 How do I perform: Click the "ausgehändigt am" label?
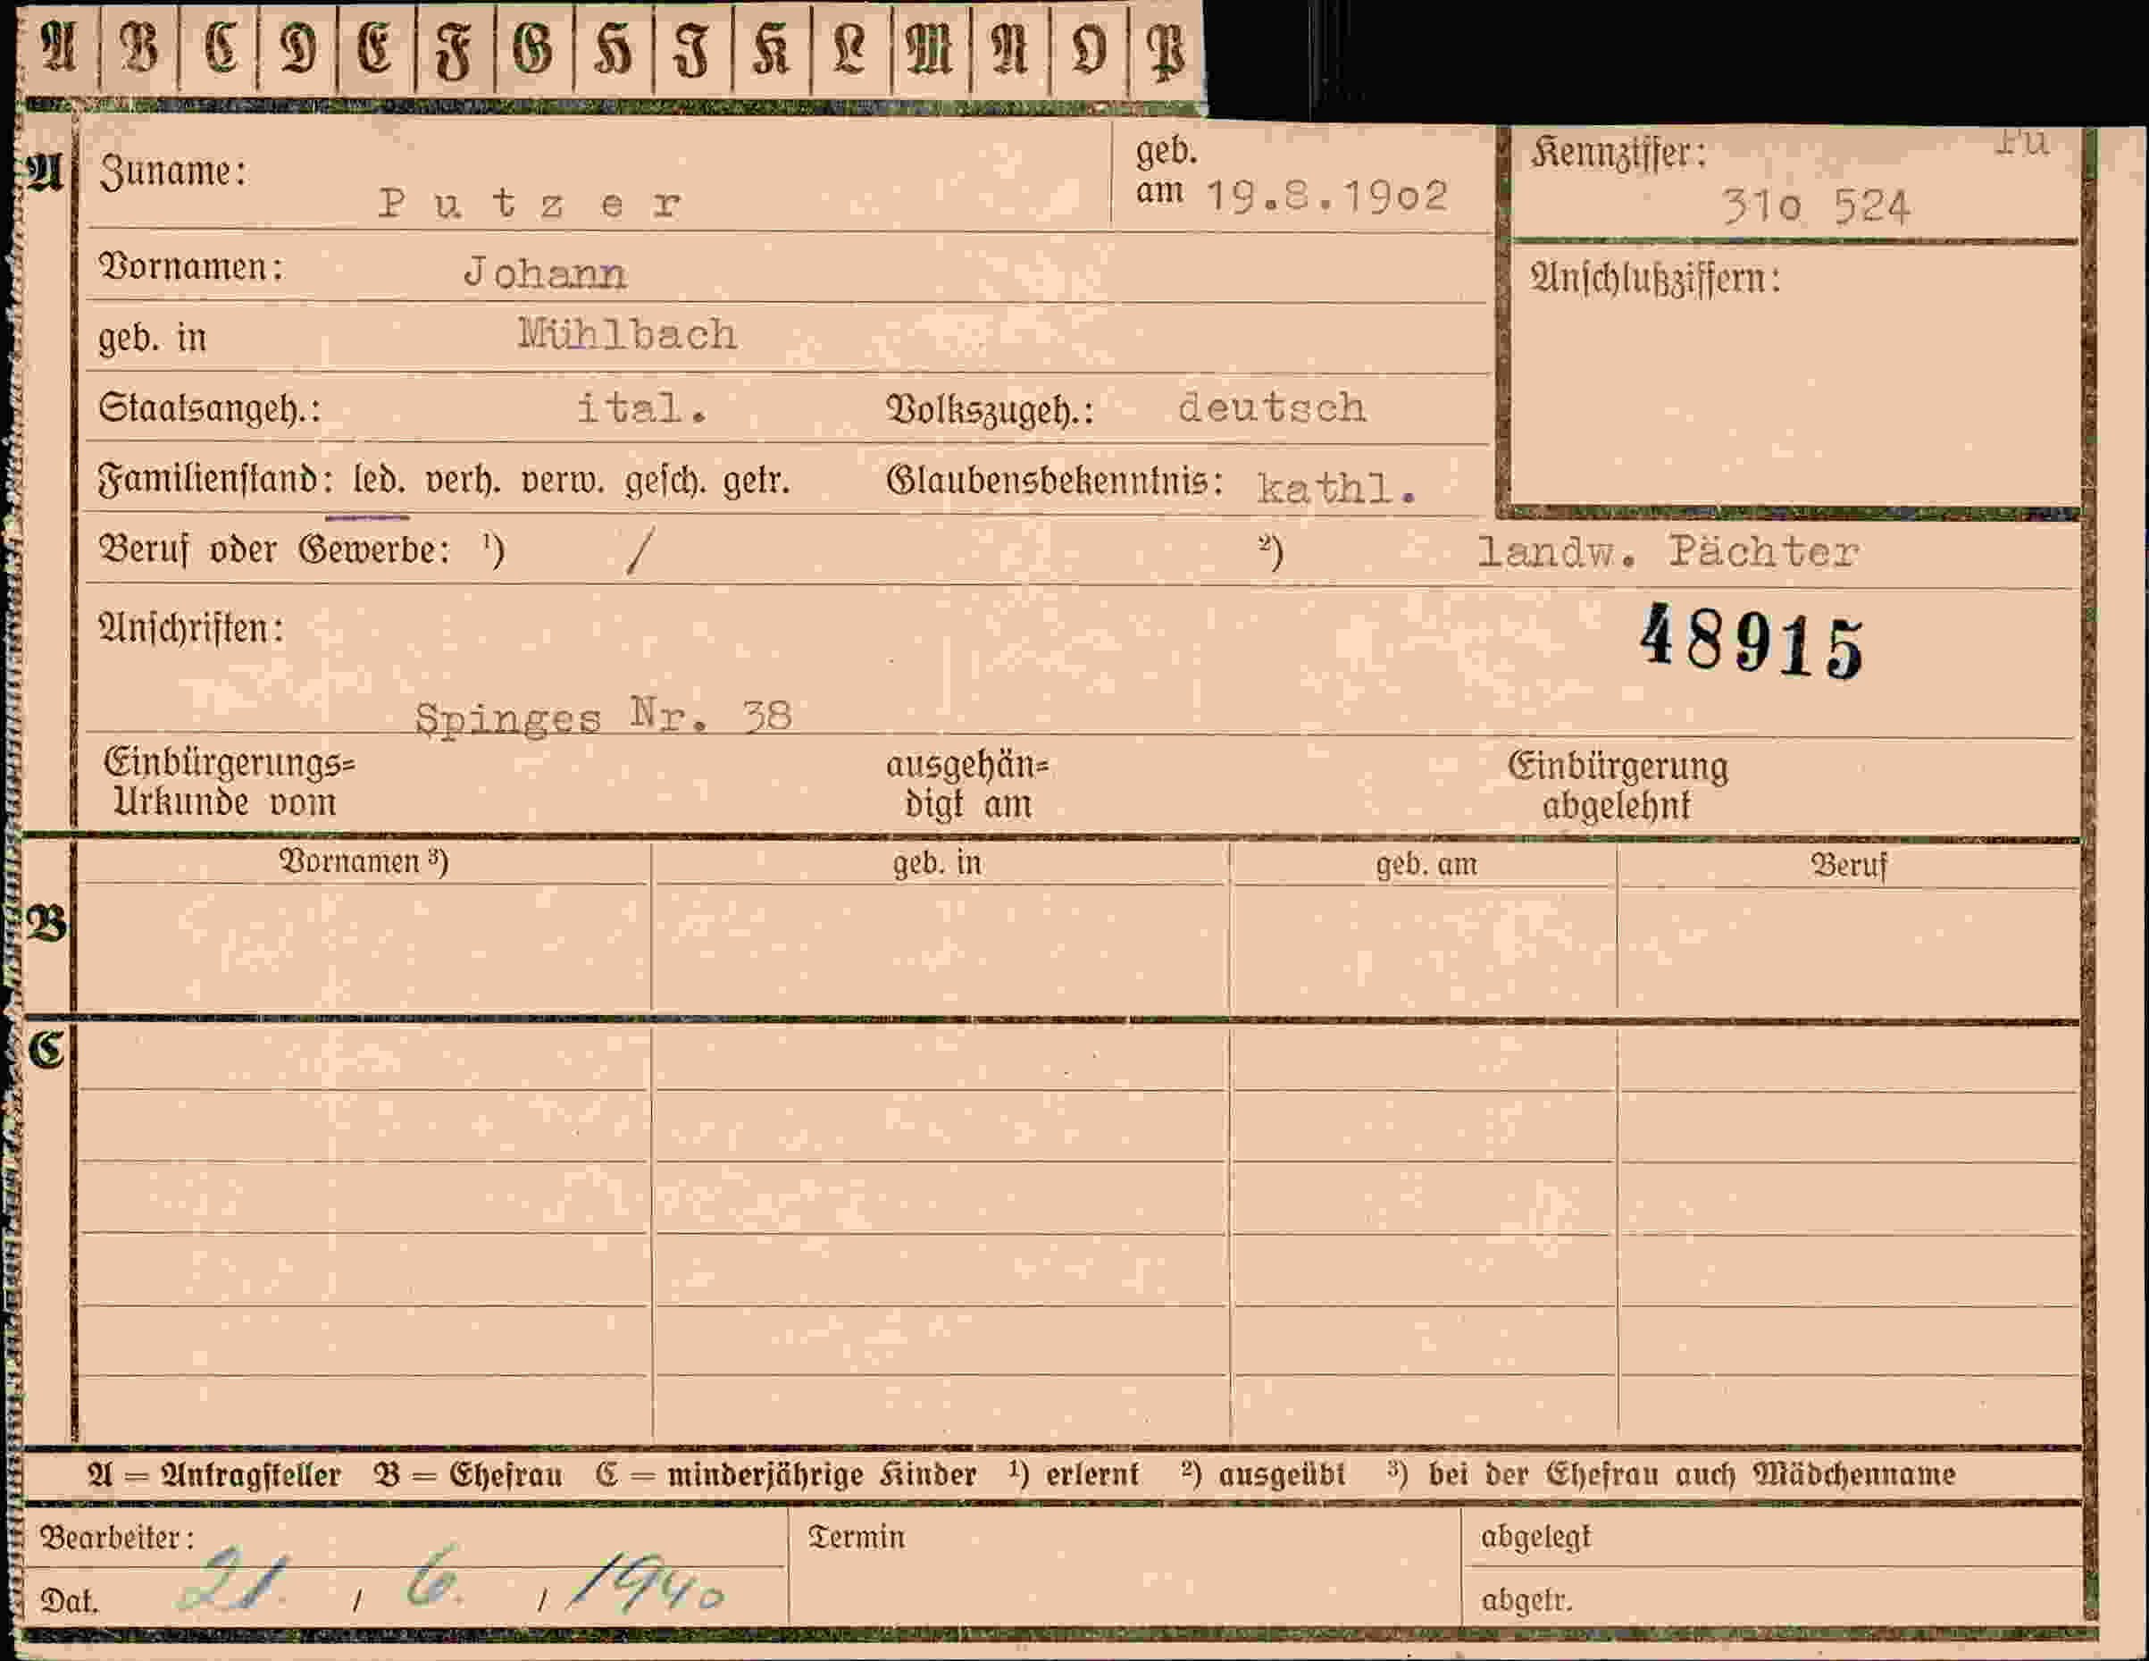pos(967,784)
